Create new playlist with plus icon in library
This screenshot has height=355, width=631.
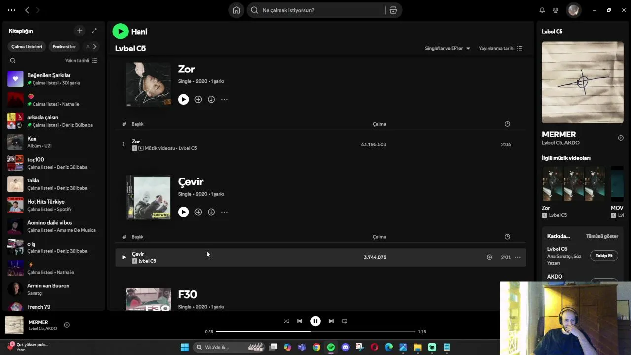click(x=80, y=31)
